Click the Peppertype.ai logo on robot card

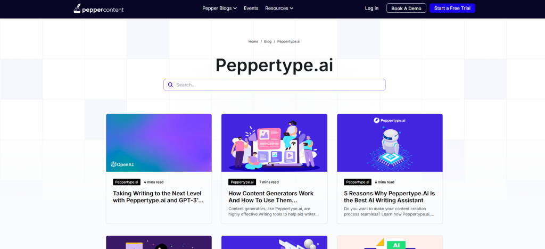pos(390,120)
